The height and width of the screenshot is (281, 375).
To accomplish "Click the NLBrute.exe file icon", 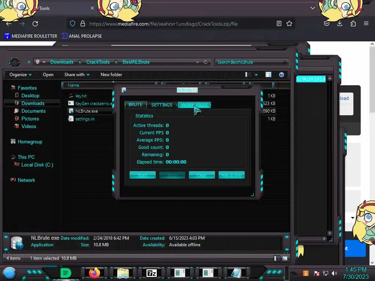I will coord(71,111).
